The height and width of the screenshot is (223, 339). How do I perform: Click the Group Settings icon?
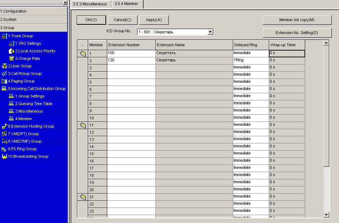(12, 96)
